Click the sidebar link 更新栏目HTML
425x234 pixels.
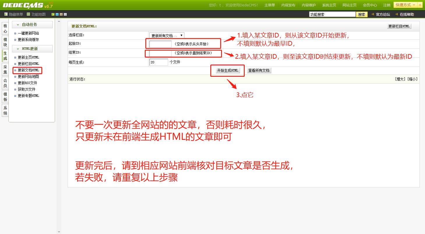pos(28,64)
